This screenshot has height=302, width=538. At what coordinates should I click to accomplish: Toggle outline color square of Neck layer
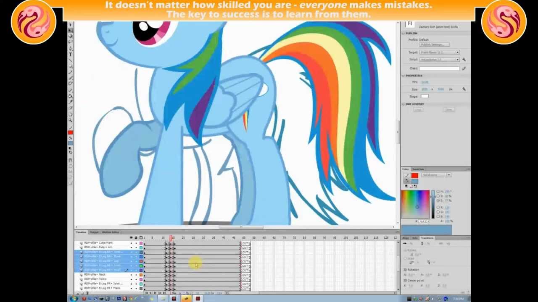point(141,274)
